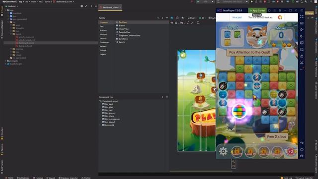Click App Center button in NoxPlayer
This screenshot has width=318, height=179.
click(257, 10)
